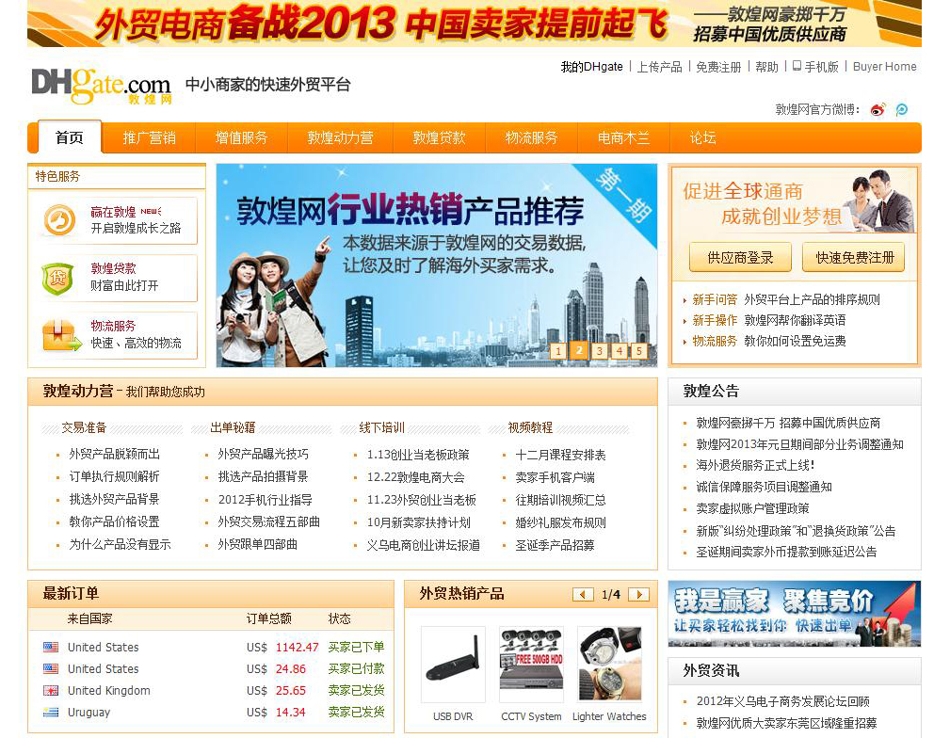Click order amount 1142.47
This screenshot has width=950, height=738.
click(297, 647)
